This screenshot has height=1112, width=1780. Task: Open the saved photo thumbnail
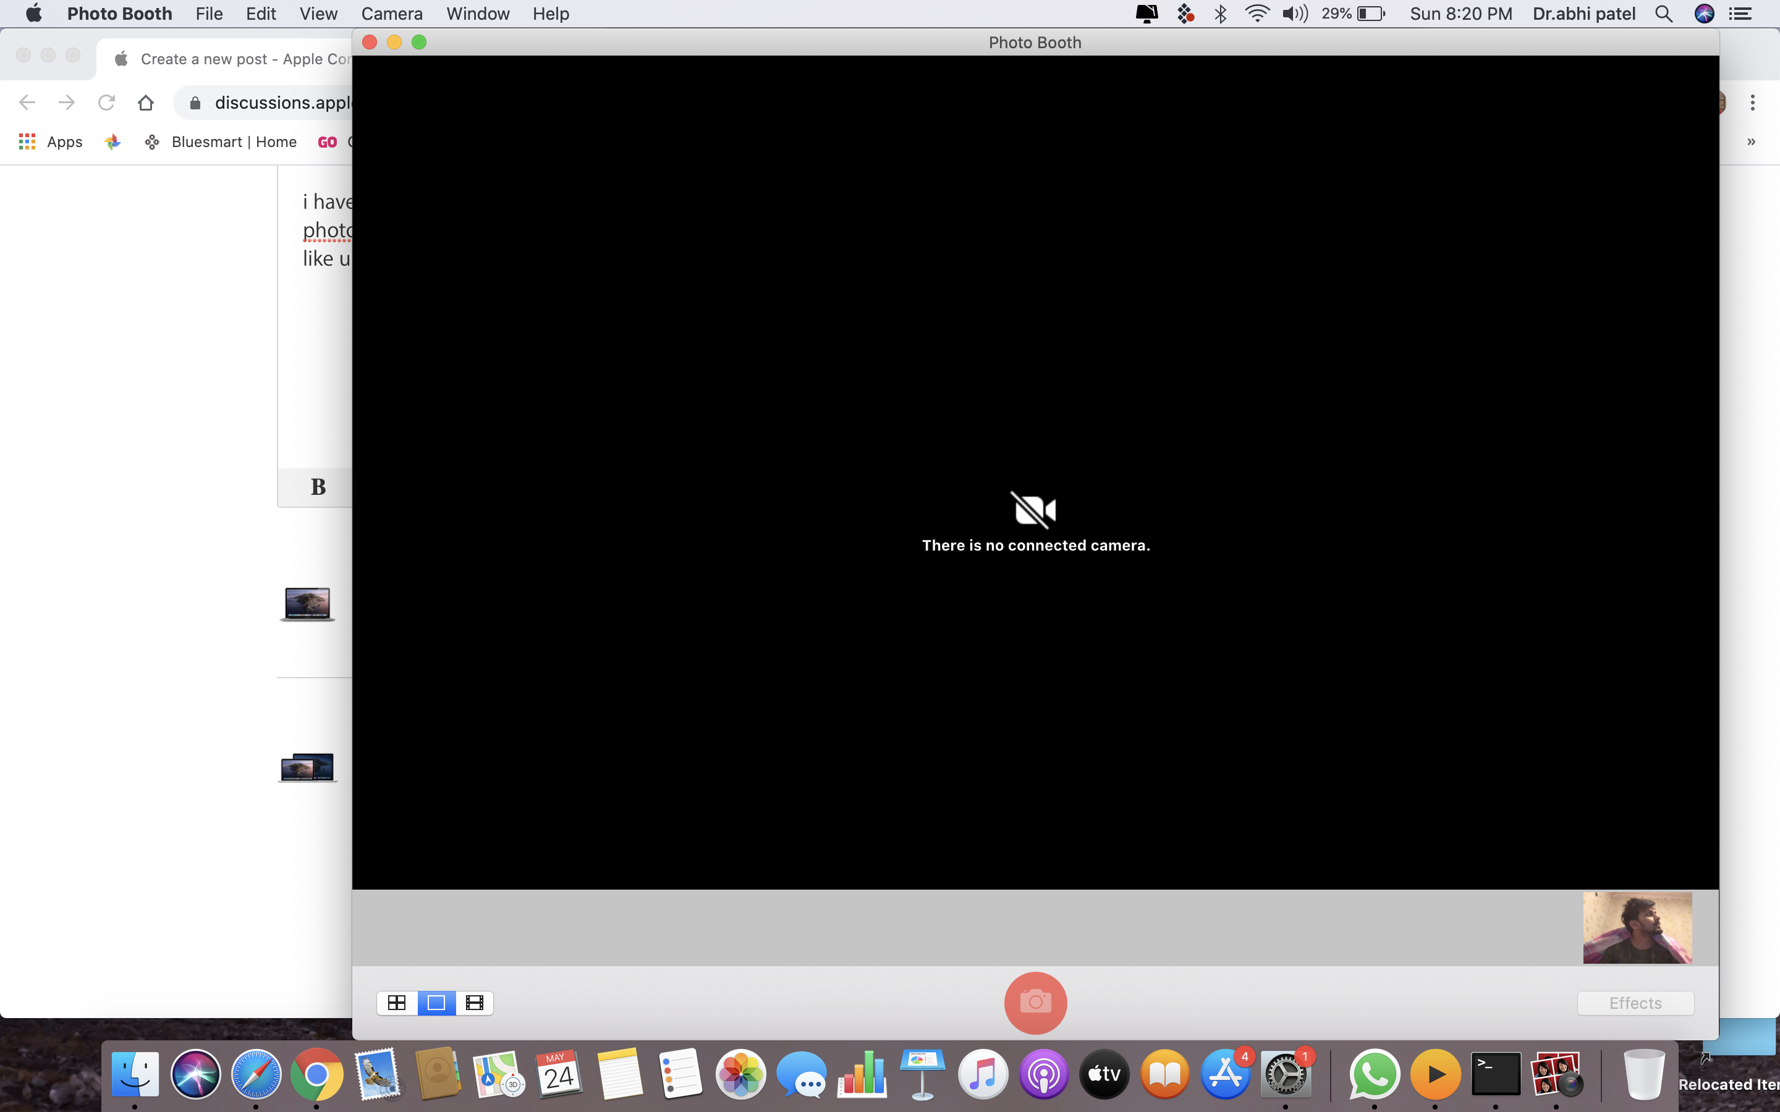click(1637, 927)
